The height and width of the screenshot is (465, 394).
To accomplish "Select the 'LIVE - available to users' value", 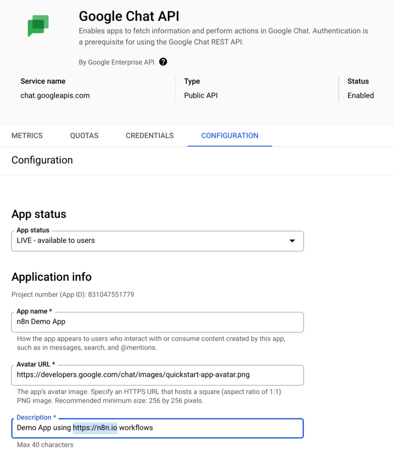I will (55, 240).
